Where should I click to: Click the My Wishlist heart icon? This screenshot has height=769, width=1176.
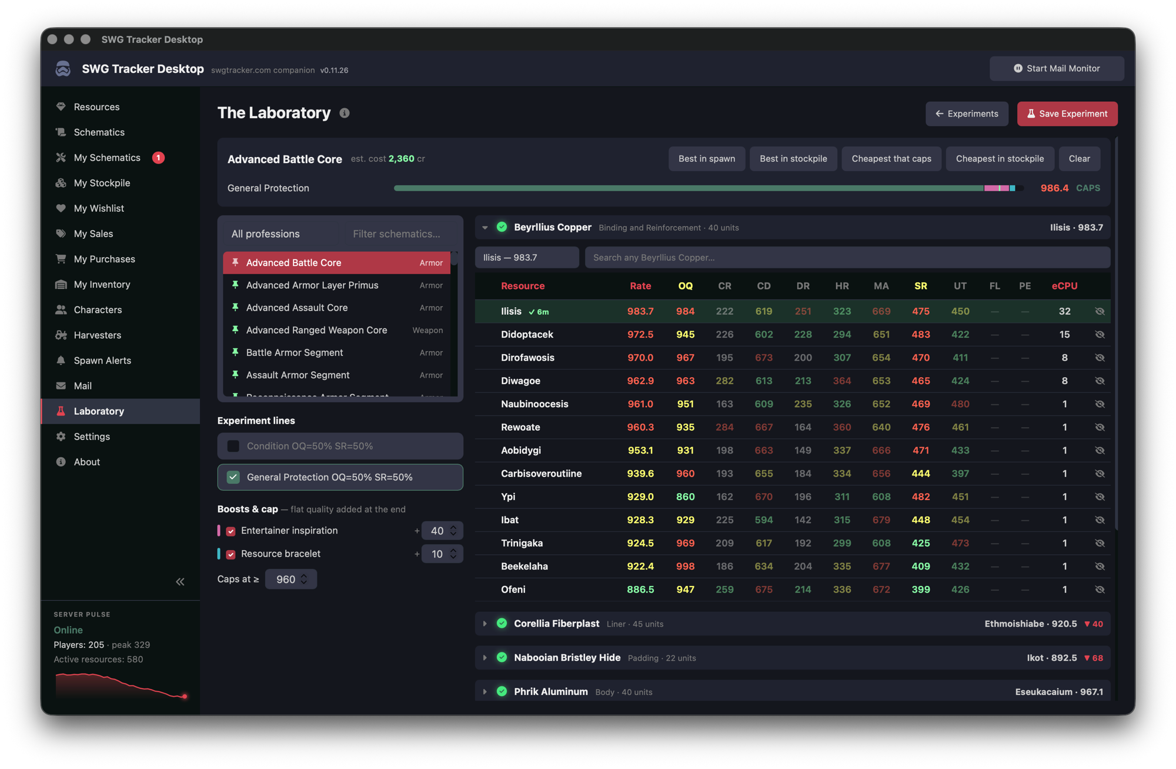pos(61,208)
